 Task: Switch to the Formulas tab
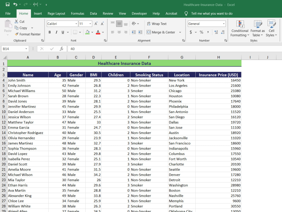[x=78, y=14]
